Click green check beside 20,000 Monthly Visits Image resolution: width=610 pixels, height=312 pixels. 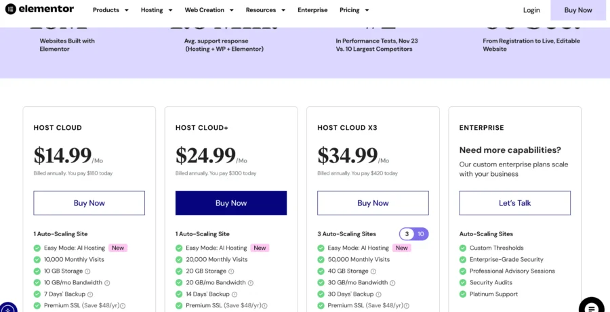(x=179, y=259)
